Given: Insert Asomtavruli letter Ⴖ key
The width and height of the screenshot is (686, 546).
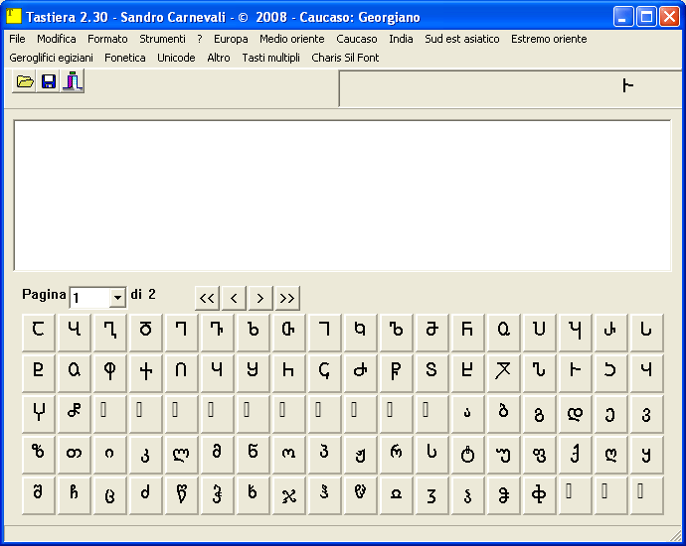Looking at the screenshot, I should click(x=182, y=373).
